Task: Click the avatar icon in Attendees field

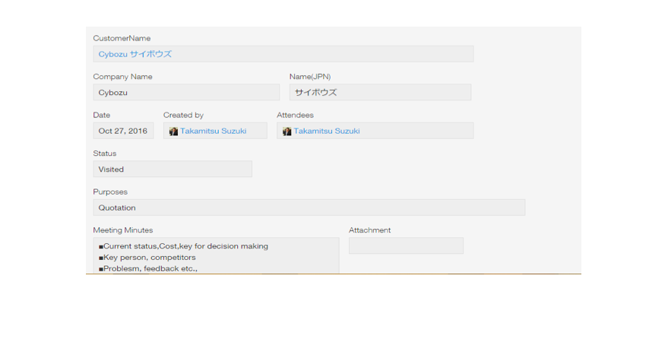Action: point(287,131)
